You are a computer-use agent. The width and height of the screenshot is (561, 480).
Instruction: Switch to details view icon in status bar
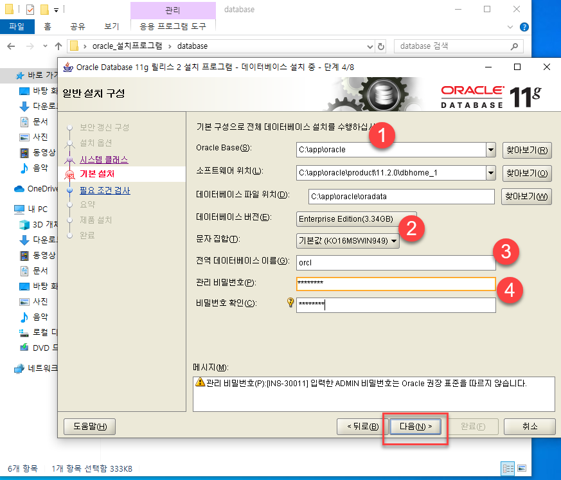[508, 468]
